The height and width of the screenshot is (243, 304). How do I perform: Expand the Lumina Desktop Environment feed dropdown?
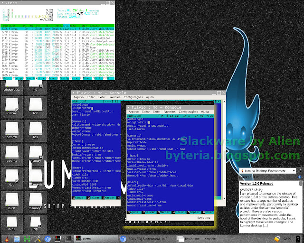(267, 171)
